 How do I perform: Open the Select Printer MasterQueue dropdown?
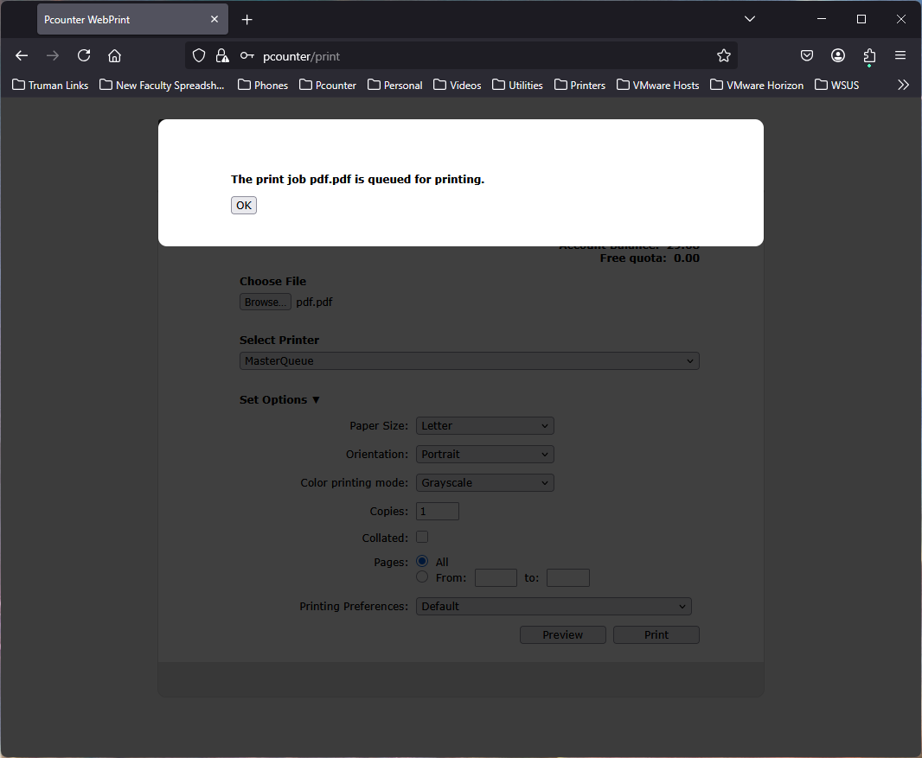click(x=470, y=360)
